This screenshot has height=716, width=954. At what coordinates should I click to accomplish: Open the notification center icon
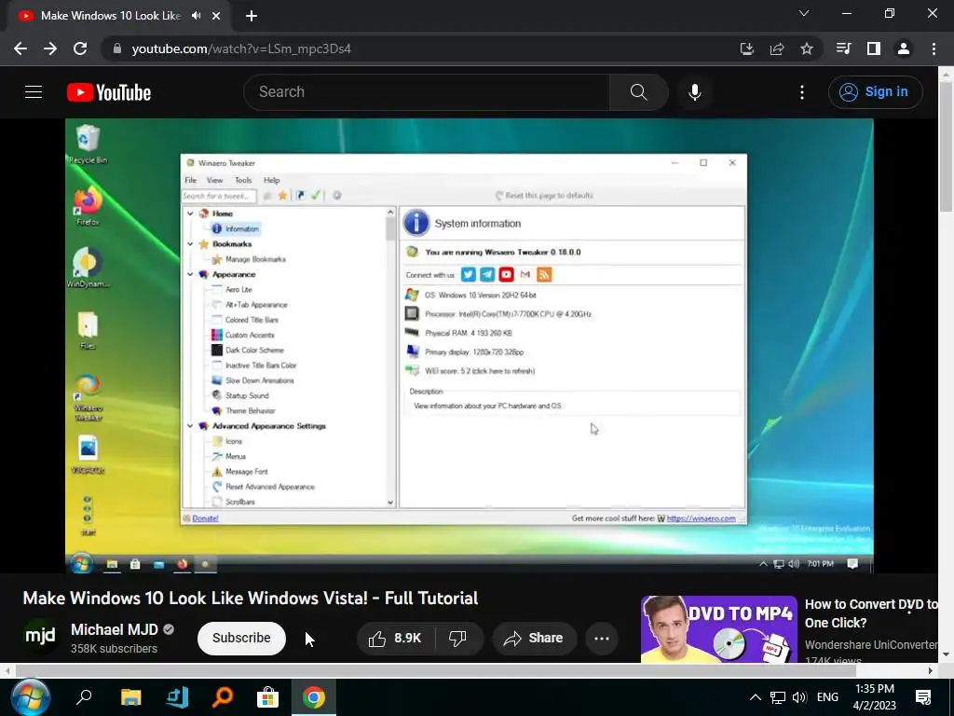click(923, 697)
